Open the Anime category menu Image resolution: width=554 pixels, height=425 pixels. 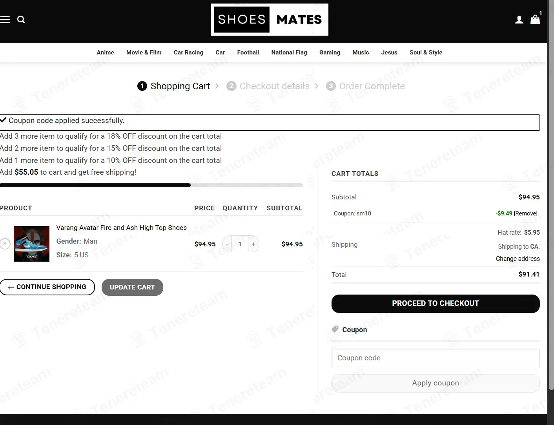click(x=105, y=52)
